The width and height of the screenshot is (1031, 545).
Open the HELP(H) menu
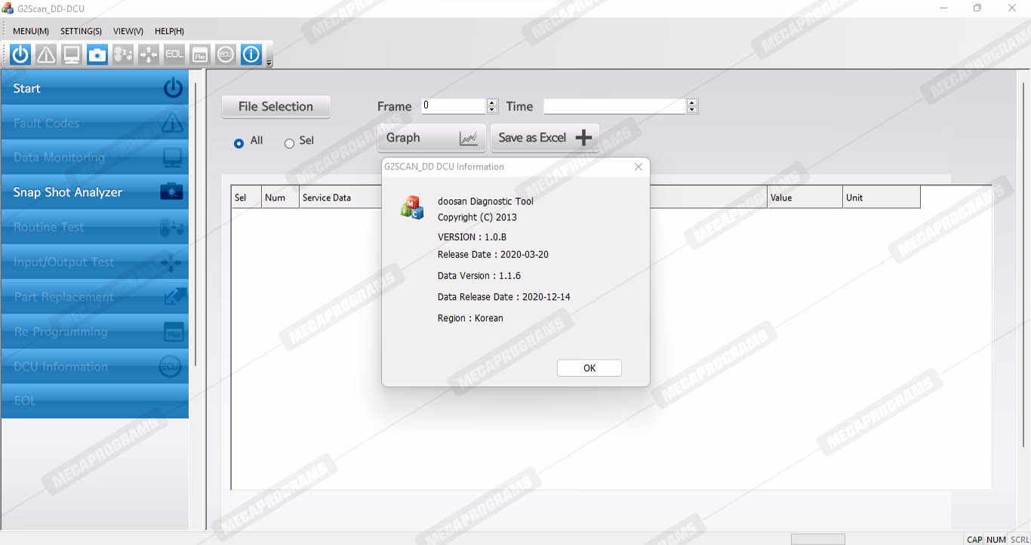pyautogui.click(x=169, y=31)
